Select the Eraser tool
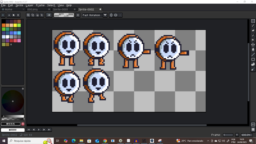Image resolution: width=256 pixels, height=144 pixels. pyautogui.click(x=253, y=30)
